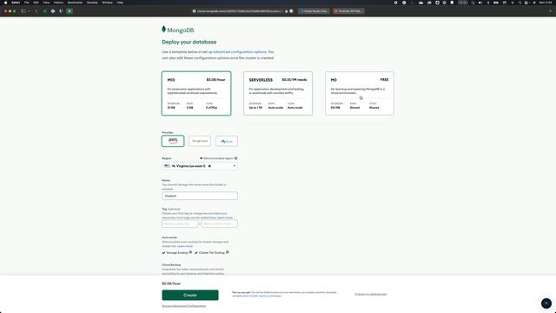Open the Region dropdown showing N. Virginia
556x313 pixels.
[200, 166]
